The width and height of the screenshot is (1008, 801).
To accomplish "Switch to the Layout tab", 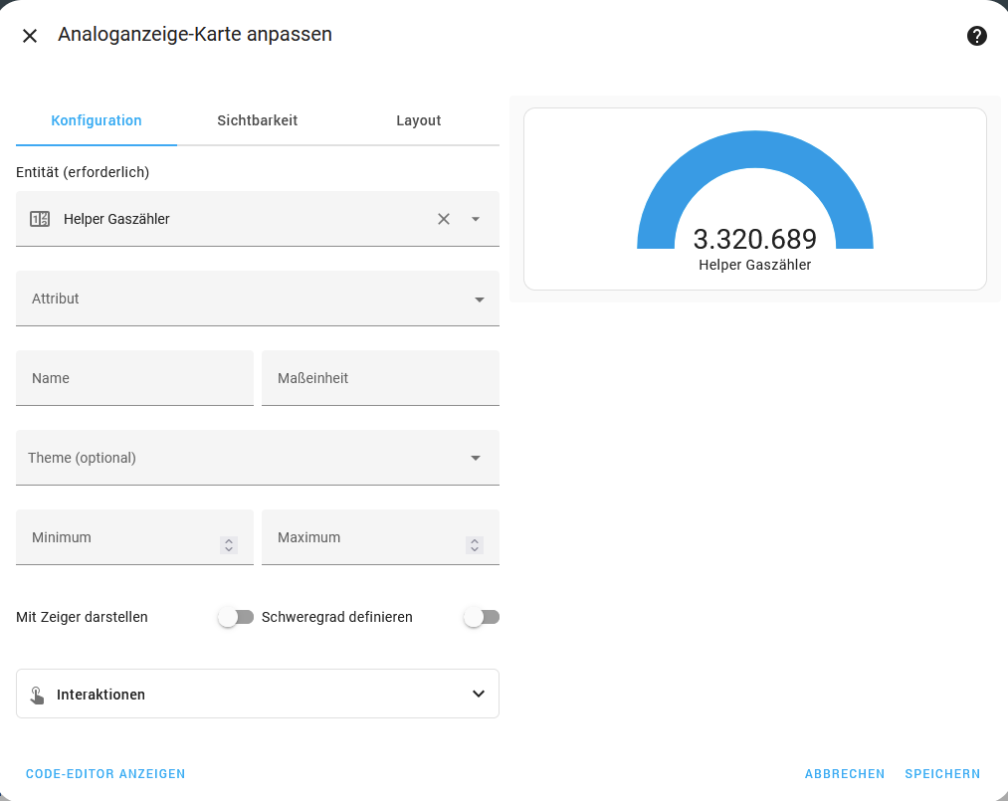I will 418,120.
